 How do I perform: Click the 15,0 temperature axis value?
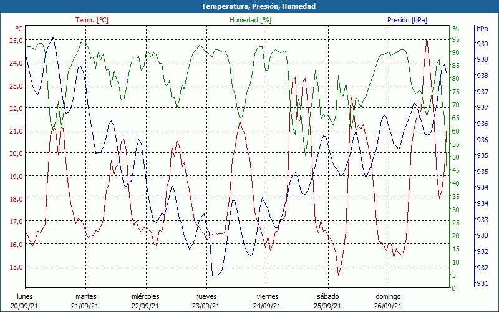tap(17, 267)
